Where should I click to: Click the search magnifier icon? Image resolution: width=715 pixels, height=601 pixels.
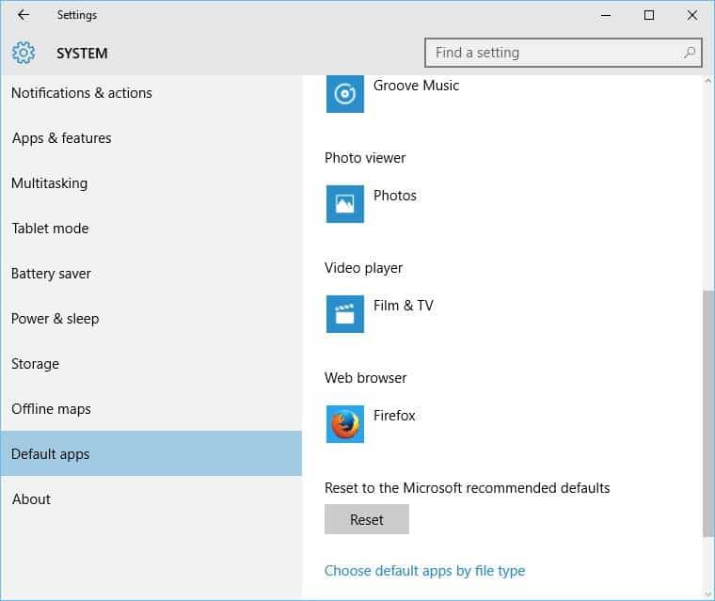690,53
